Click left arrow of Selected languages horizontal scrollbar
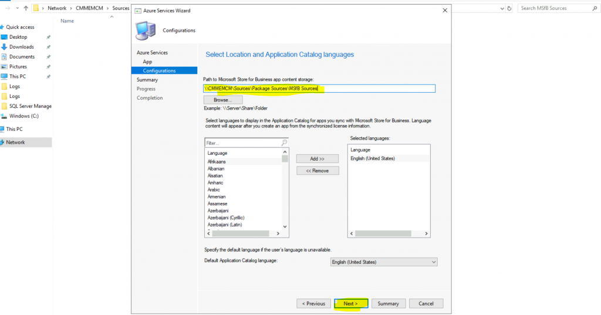601x315 pixels. click(x=352, y=233)
